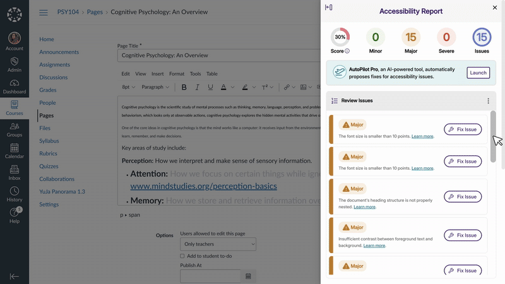The height and width of the screenshot is (284, 505).
Task: Click the Page Title input field
Action: (218, 56)
